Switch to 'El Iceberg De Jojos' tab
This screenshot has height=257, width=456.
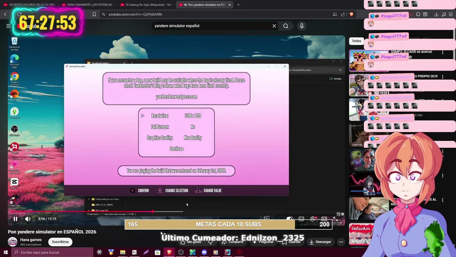146,5
